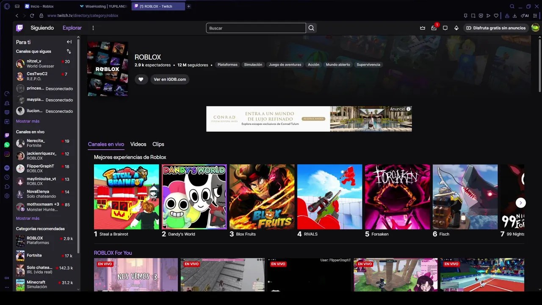The width and height of the screenshot is (542, 305).
Task: Click the bookmark heart in address bar
Action: [x=496, y=16]
